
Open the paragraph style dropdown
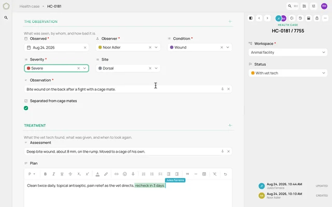32,174
